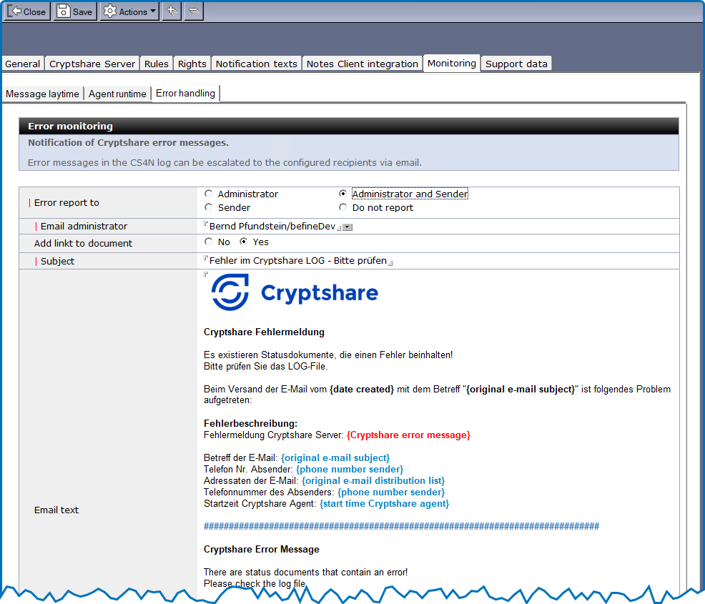Click the expand all sections icon

tap(171, 11)
